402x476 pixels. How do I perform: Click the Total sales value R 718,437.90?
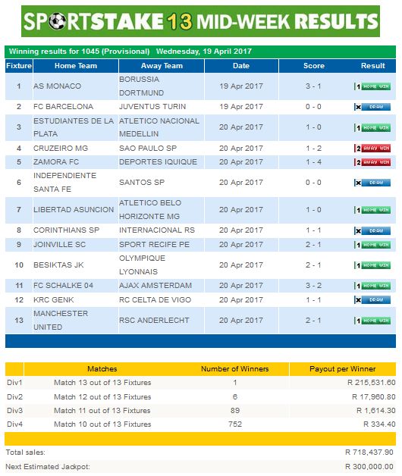[369, 453]
